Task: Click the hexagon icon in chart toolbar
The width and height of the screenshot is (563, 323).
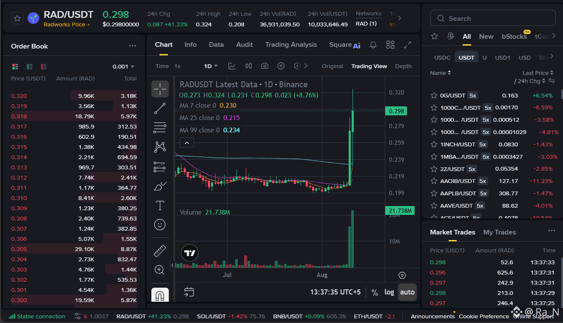Action: click(x=297, y=66)
